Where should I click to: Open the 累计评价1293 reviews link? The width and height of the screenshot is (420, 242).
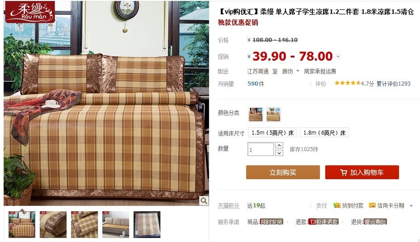coord(393,84)
